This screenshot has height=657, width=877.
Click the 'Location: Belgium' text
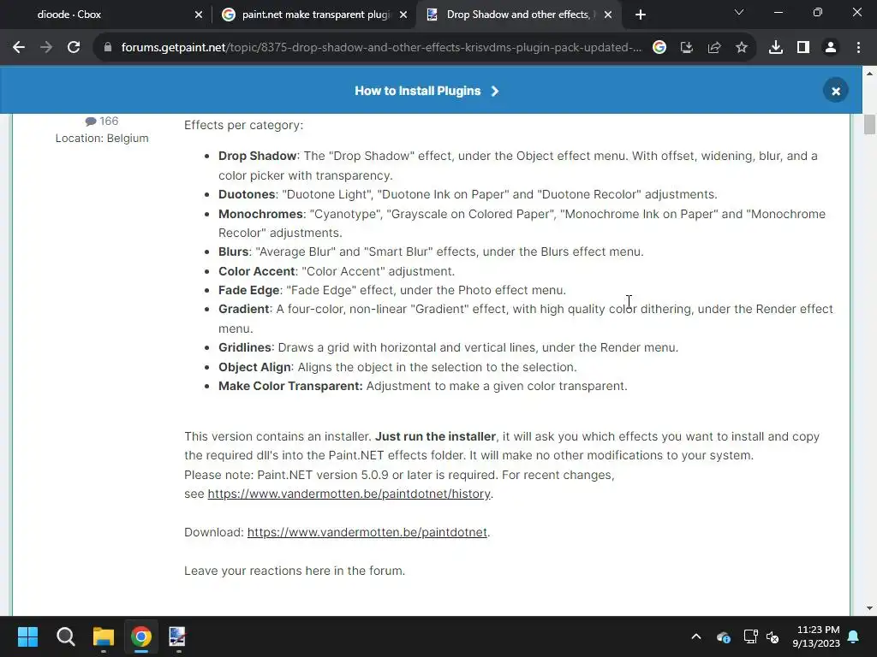point(102,139)
